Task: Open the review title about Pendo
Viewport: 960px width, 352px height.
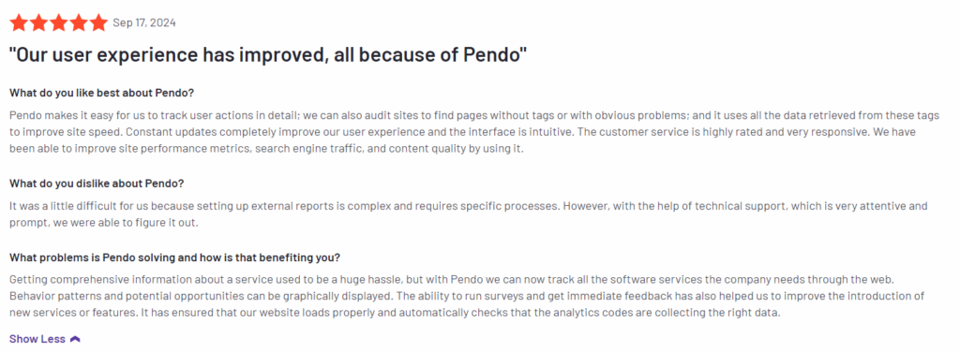Action: pyautogui.click(x=268, y=55)
